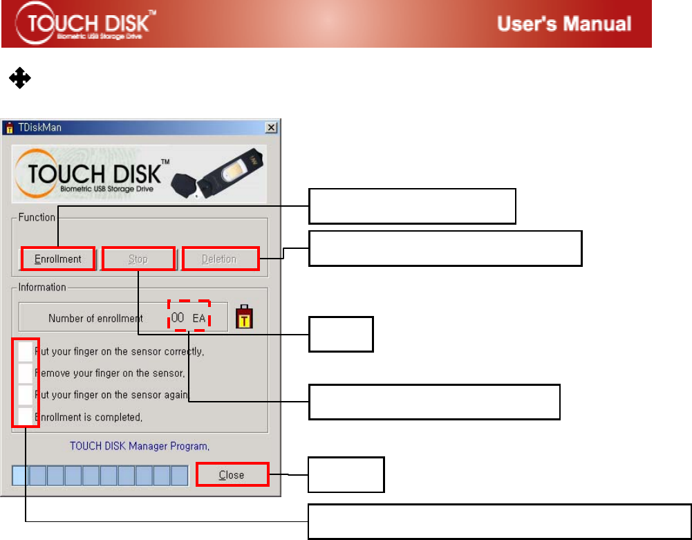This screenshot has width=692, height=540.
Task: Click the TDiskMan window X button
Action: tap(271, 128)
